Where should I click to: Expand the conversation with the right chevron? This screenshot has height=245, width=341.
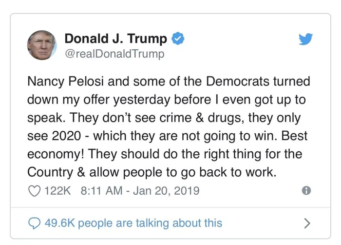click(306, 223)
